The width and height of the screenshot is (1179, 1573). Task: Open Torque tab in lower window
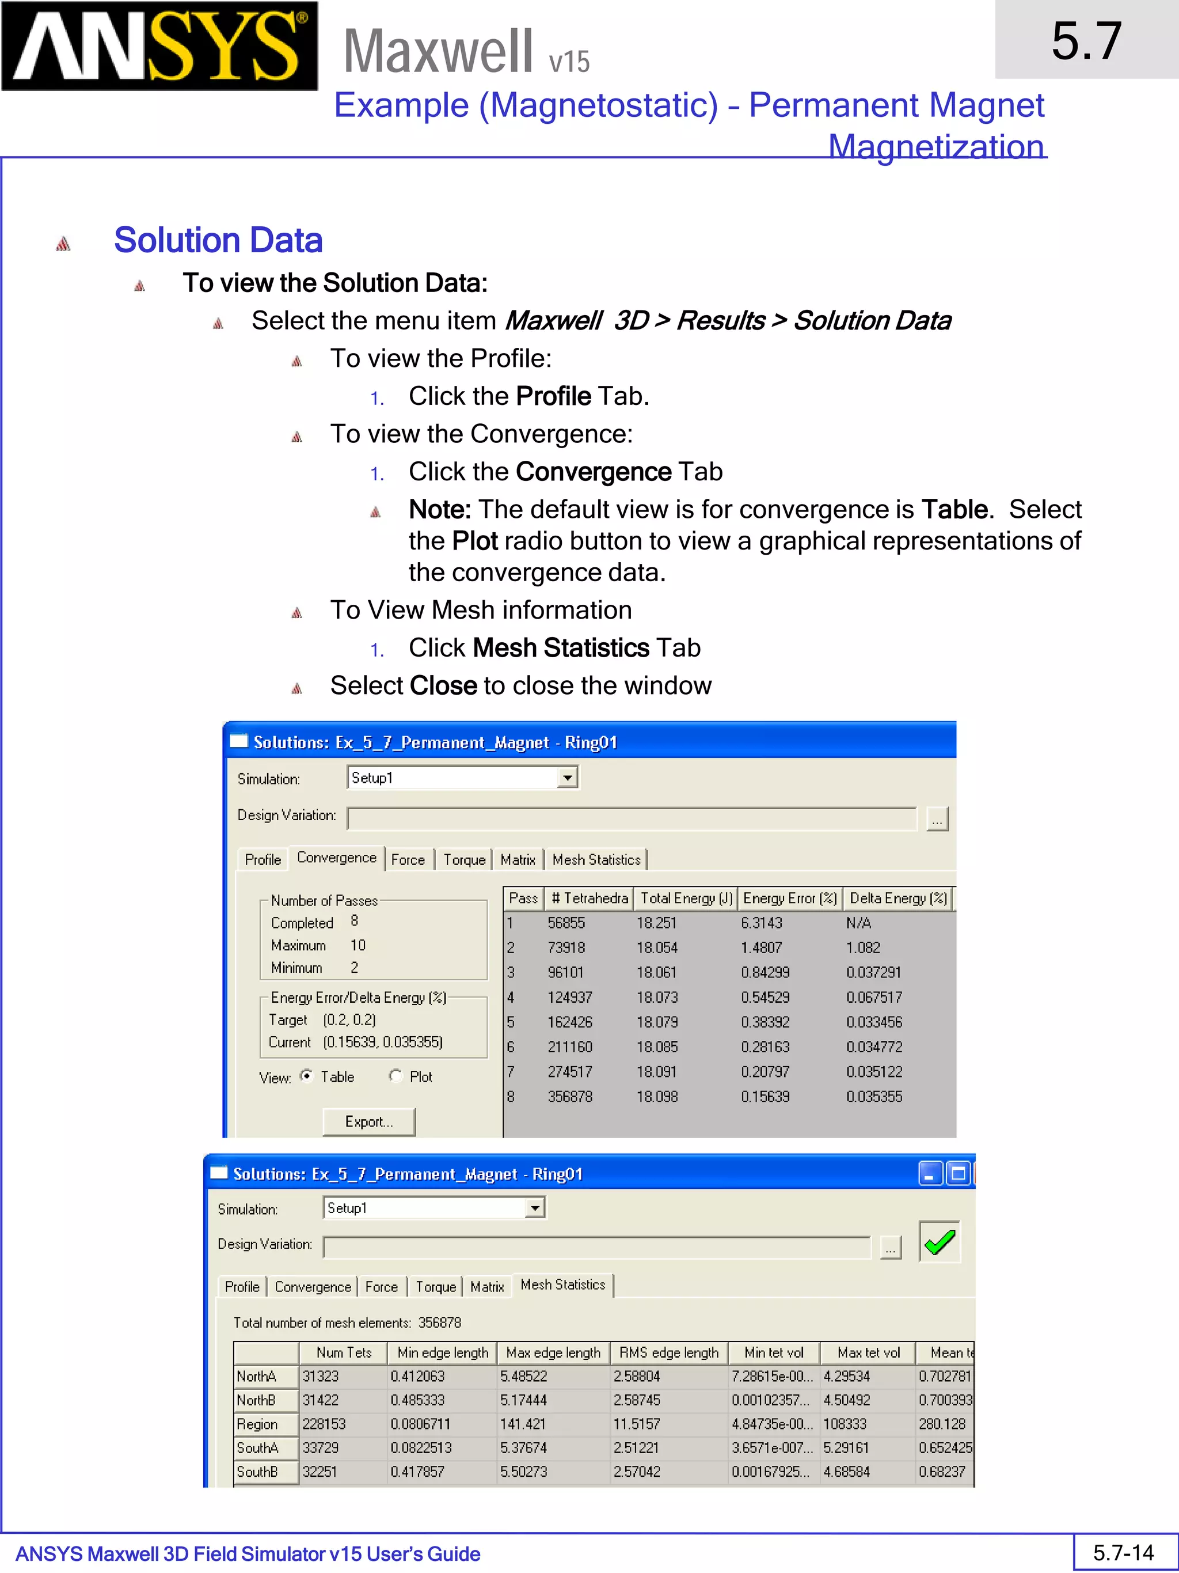click(x=436, y=1286)
